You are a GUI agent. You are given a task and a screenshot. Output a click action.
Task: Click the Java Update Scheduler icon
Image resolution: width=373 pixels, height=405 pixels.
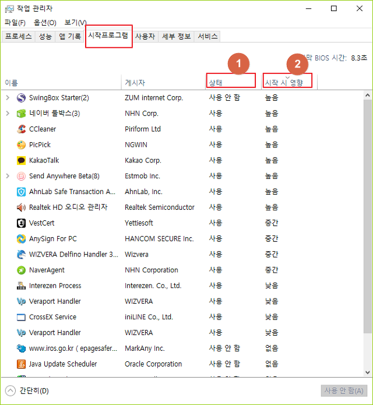(21, 364)
